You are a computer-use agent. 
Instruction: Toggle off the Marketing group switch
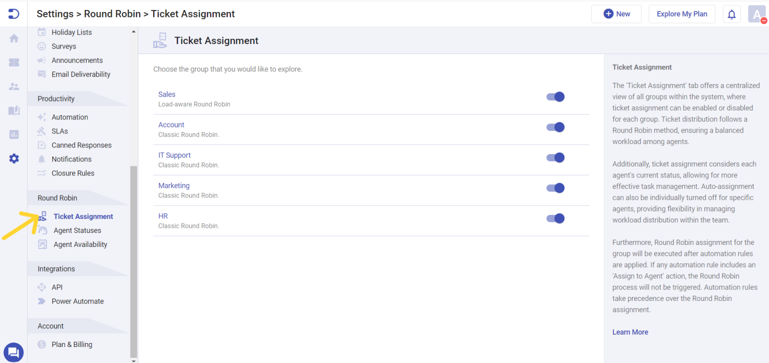(x=555, y=188)
